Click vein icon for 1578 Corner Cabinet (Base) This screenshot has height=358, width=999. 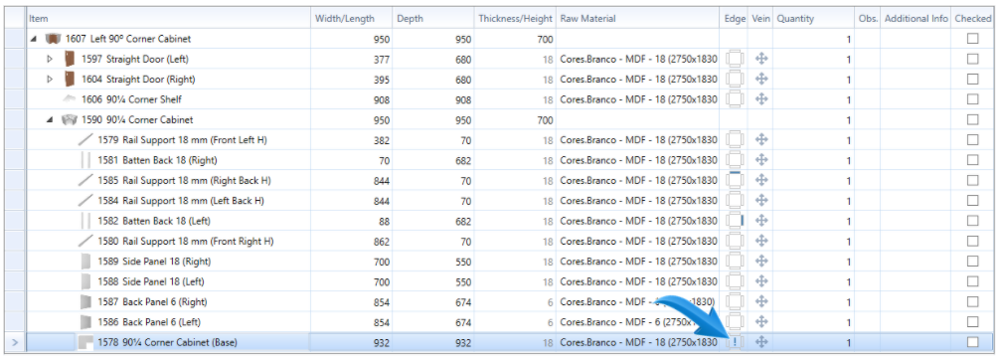761,343
